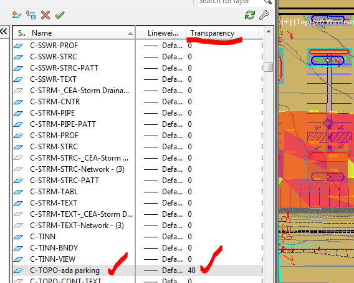This screenshot has height=283, width=354.
Task: Click [Top] view control in drawing
Action: (x=303, y=22)
